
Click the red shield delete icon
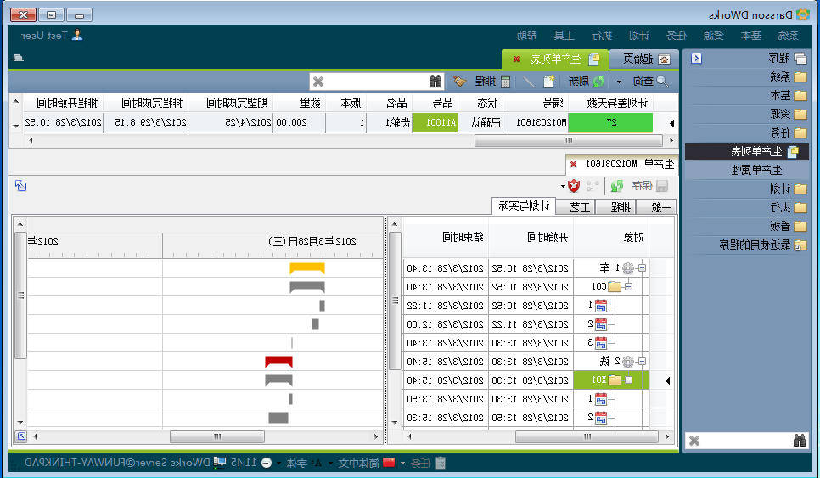tap(575, 186)
